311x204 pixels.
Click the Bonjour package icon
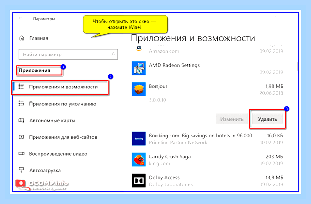pyautogui.click(x=139, y=89)
